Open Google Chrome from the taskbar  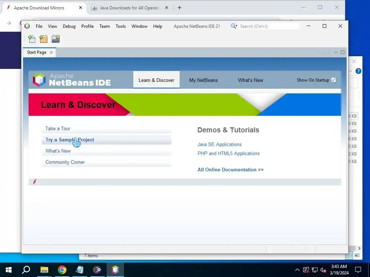pyautogui.click(x=62, y=270)
